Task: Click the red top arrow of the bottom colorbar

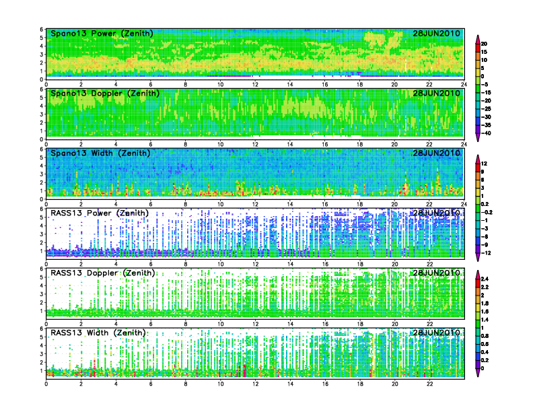Action: 478,274
